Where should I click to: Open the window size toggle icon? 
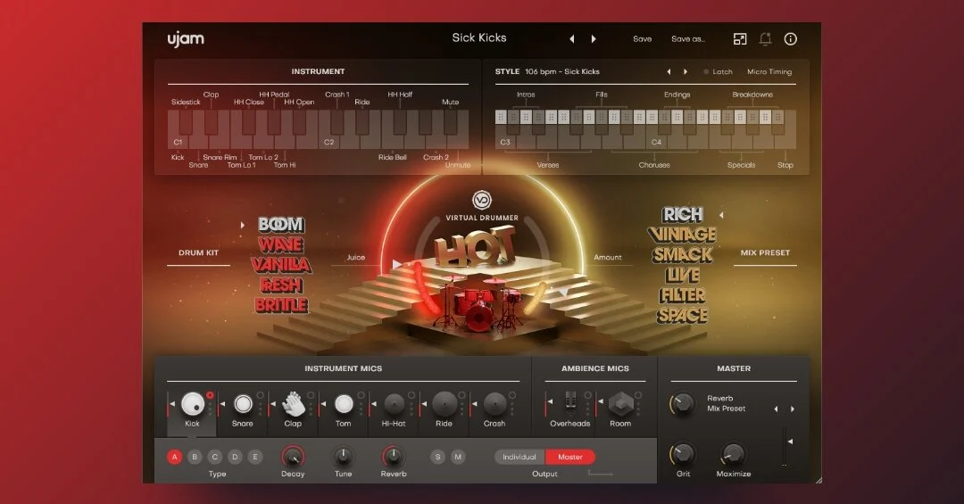[x=740, y=38]
